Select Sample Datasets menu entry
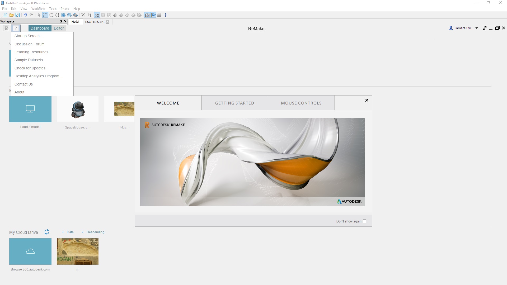The width and height of the screenshot is (507, 285). coord(42,60)
